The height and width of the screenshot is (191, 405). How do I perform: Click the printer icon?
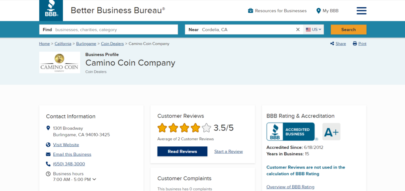click(355, 43)
